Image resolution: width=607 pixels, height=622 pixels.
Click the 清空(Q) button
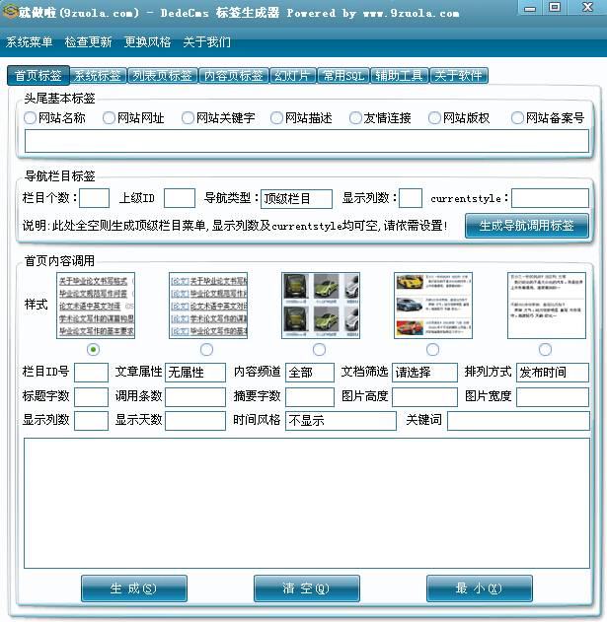click(x=307, y=588)
